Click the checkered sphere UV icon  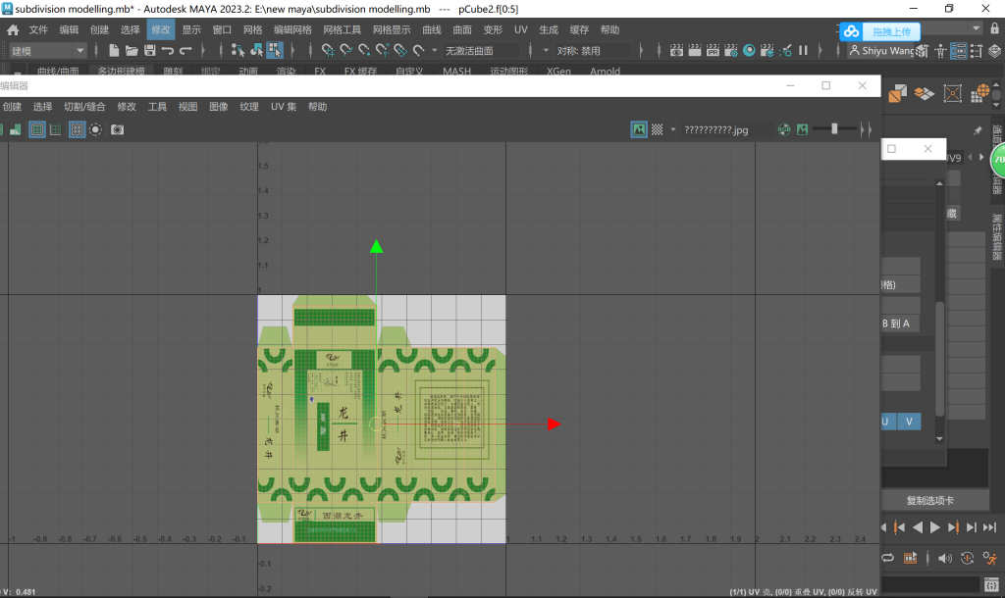pyautogui.click(x=980, y=94)
